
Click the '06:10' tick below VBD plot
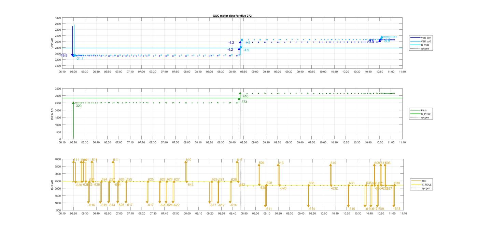coord(62,72)
